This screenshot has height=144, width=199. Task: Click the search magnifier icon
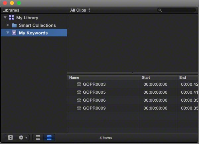tap(160, 10)
